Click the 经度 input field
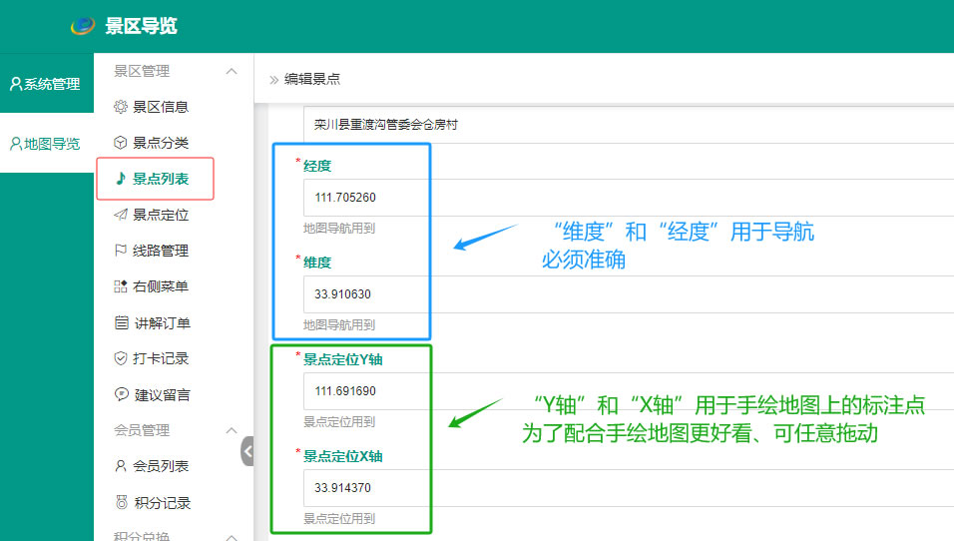The width and height of the screenshot is (954, 541). click(x=627, y=198)
